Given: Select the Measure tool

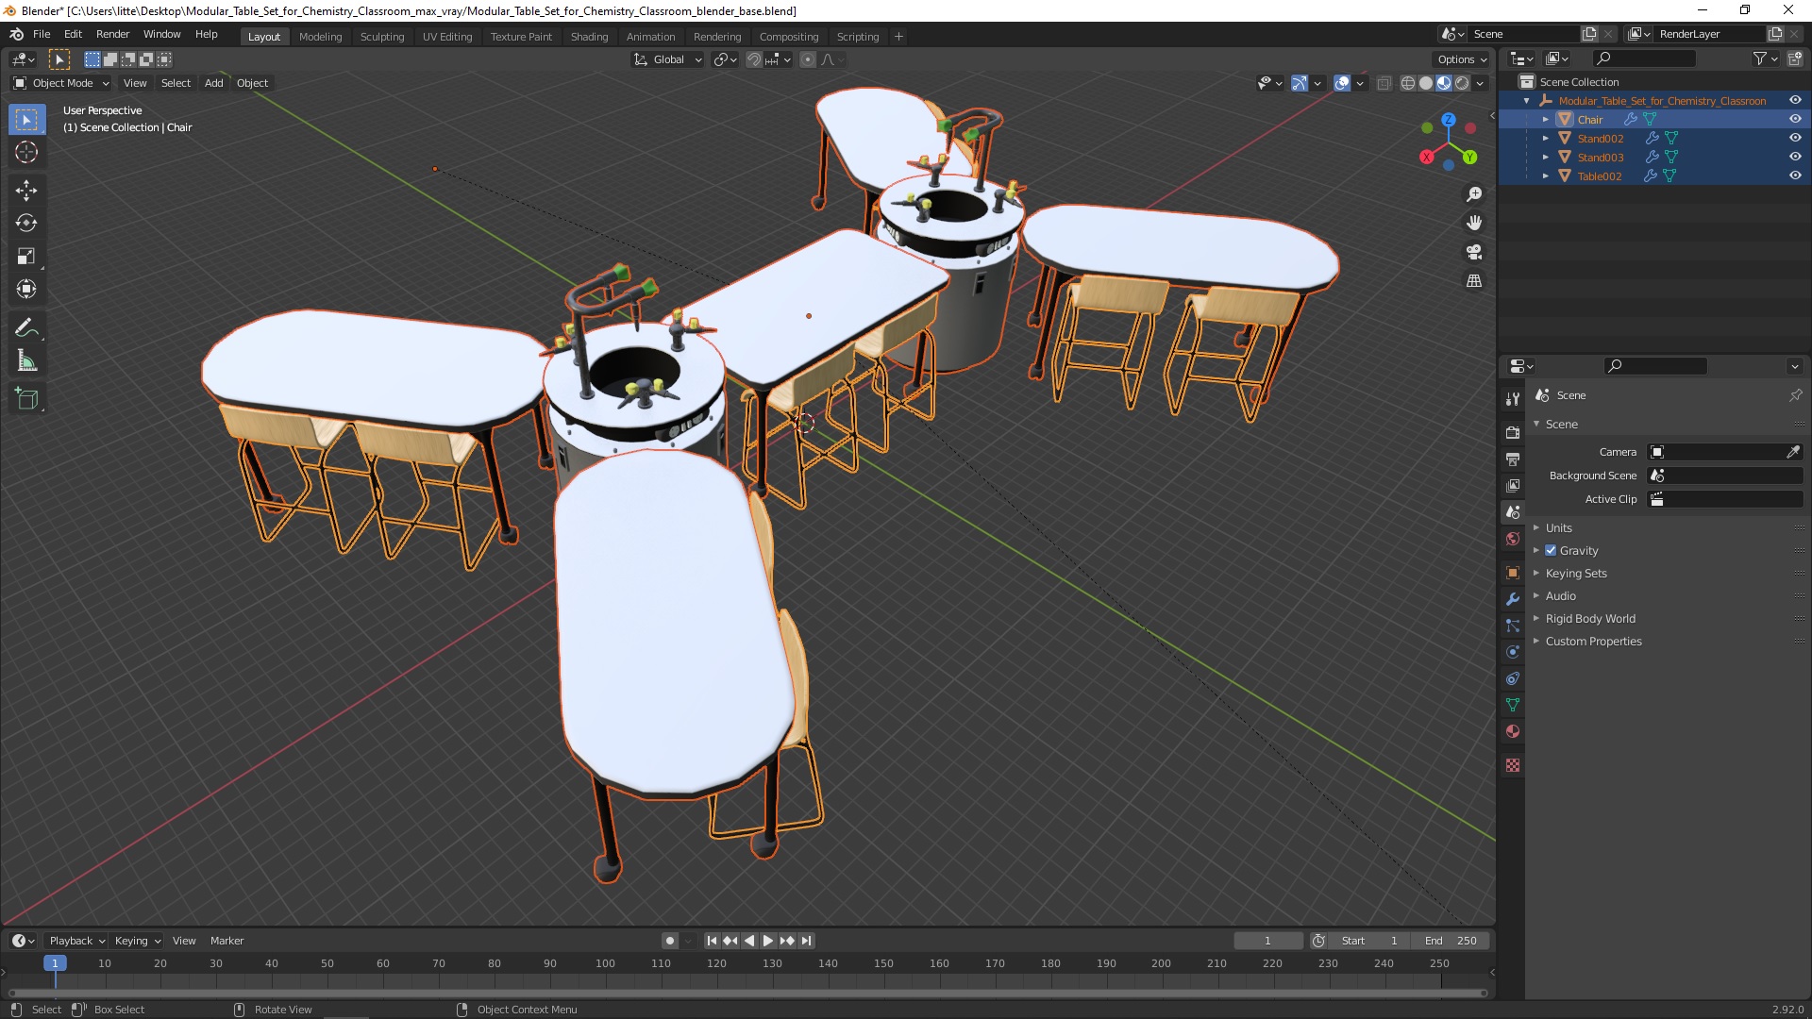Looking at the screenshot, I should click(x=26, y=361).
